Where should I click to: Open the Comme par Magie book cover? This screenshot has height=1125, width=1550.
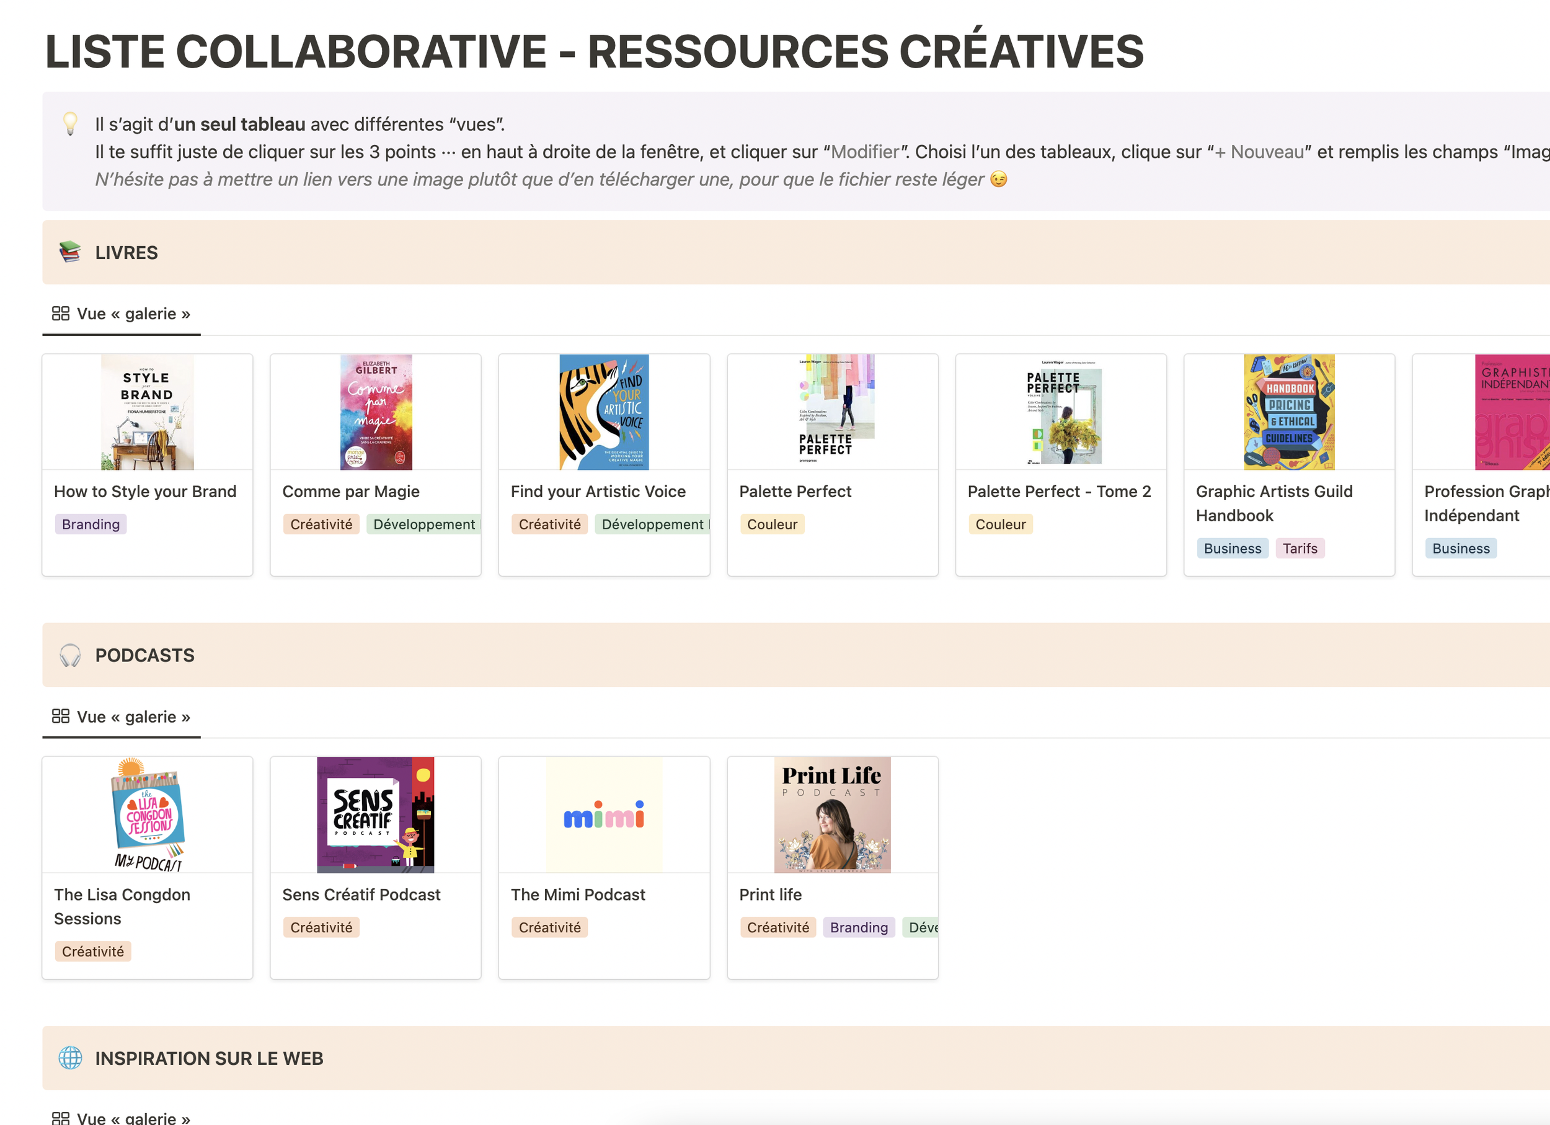point(376,412)
